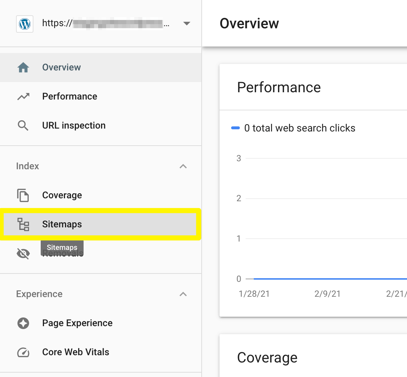Viewport: 407px width, 377px height.
Task: Select Sitemaps in the sidebar
Action: (62, 224)
